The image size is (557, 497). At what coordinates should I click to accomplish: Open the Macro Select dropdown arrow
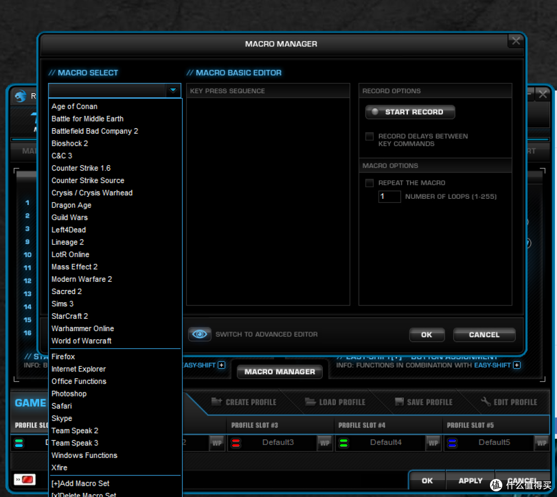[173, 91]
